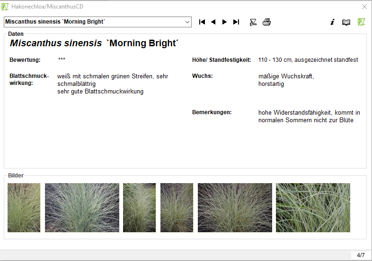Expand the plant variety dropdown arrow
The image size is (372, 261).
(187, 22)
